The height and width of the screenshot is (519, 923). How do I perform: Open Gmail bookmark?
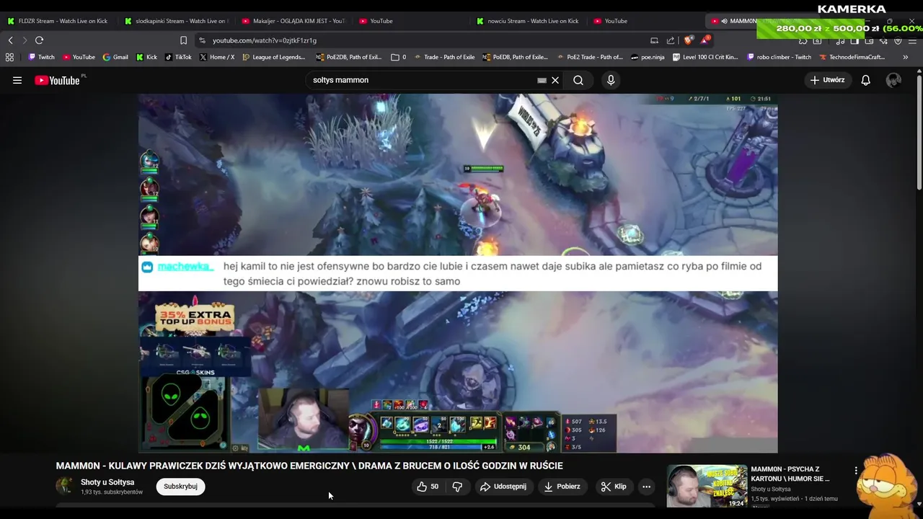click(115, 57)
